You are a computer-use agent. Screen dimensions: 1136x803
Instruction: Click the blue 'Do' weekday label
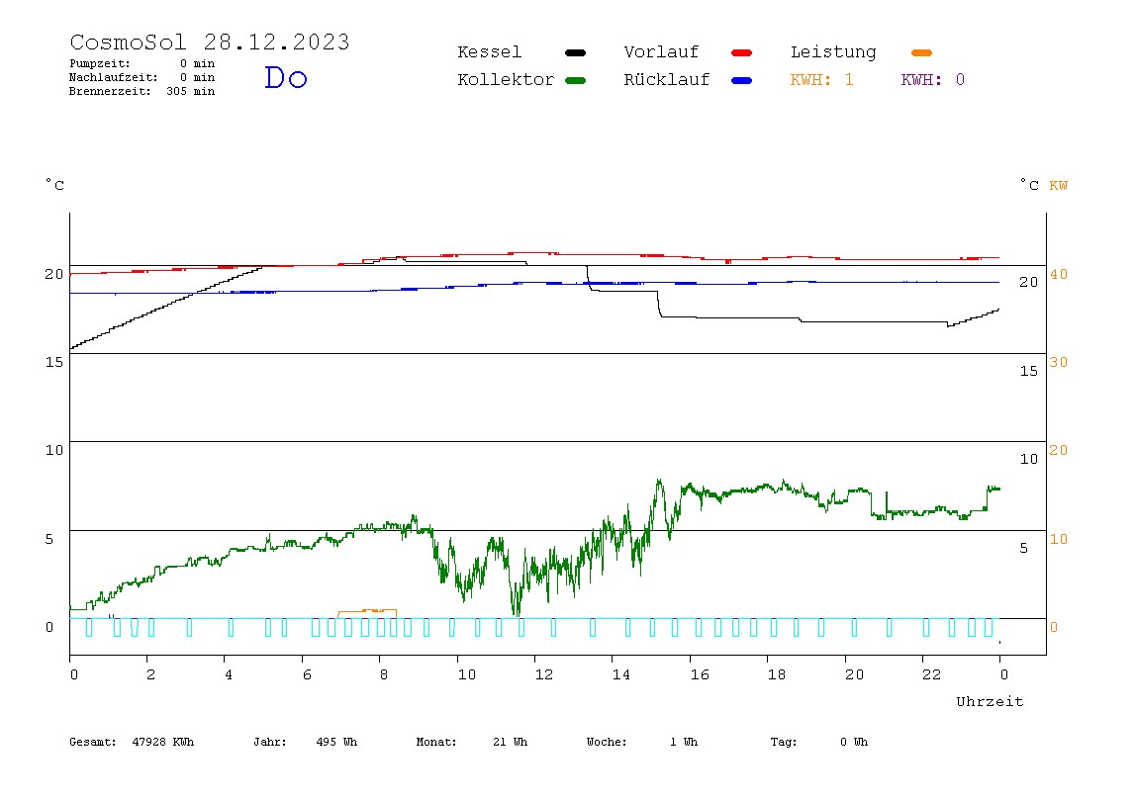coord(286,78)
